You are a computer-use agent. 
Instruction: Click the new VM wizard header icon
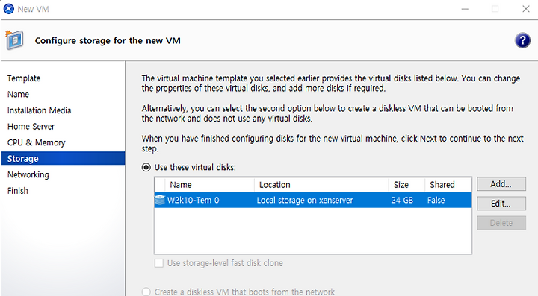[x=14, y=40]
